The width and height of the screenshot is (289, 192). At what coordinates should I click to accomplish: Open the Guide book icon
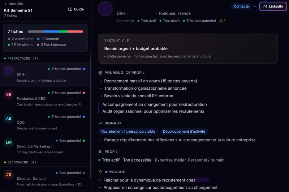tap(70, 9)
